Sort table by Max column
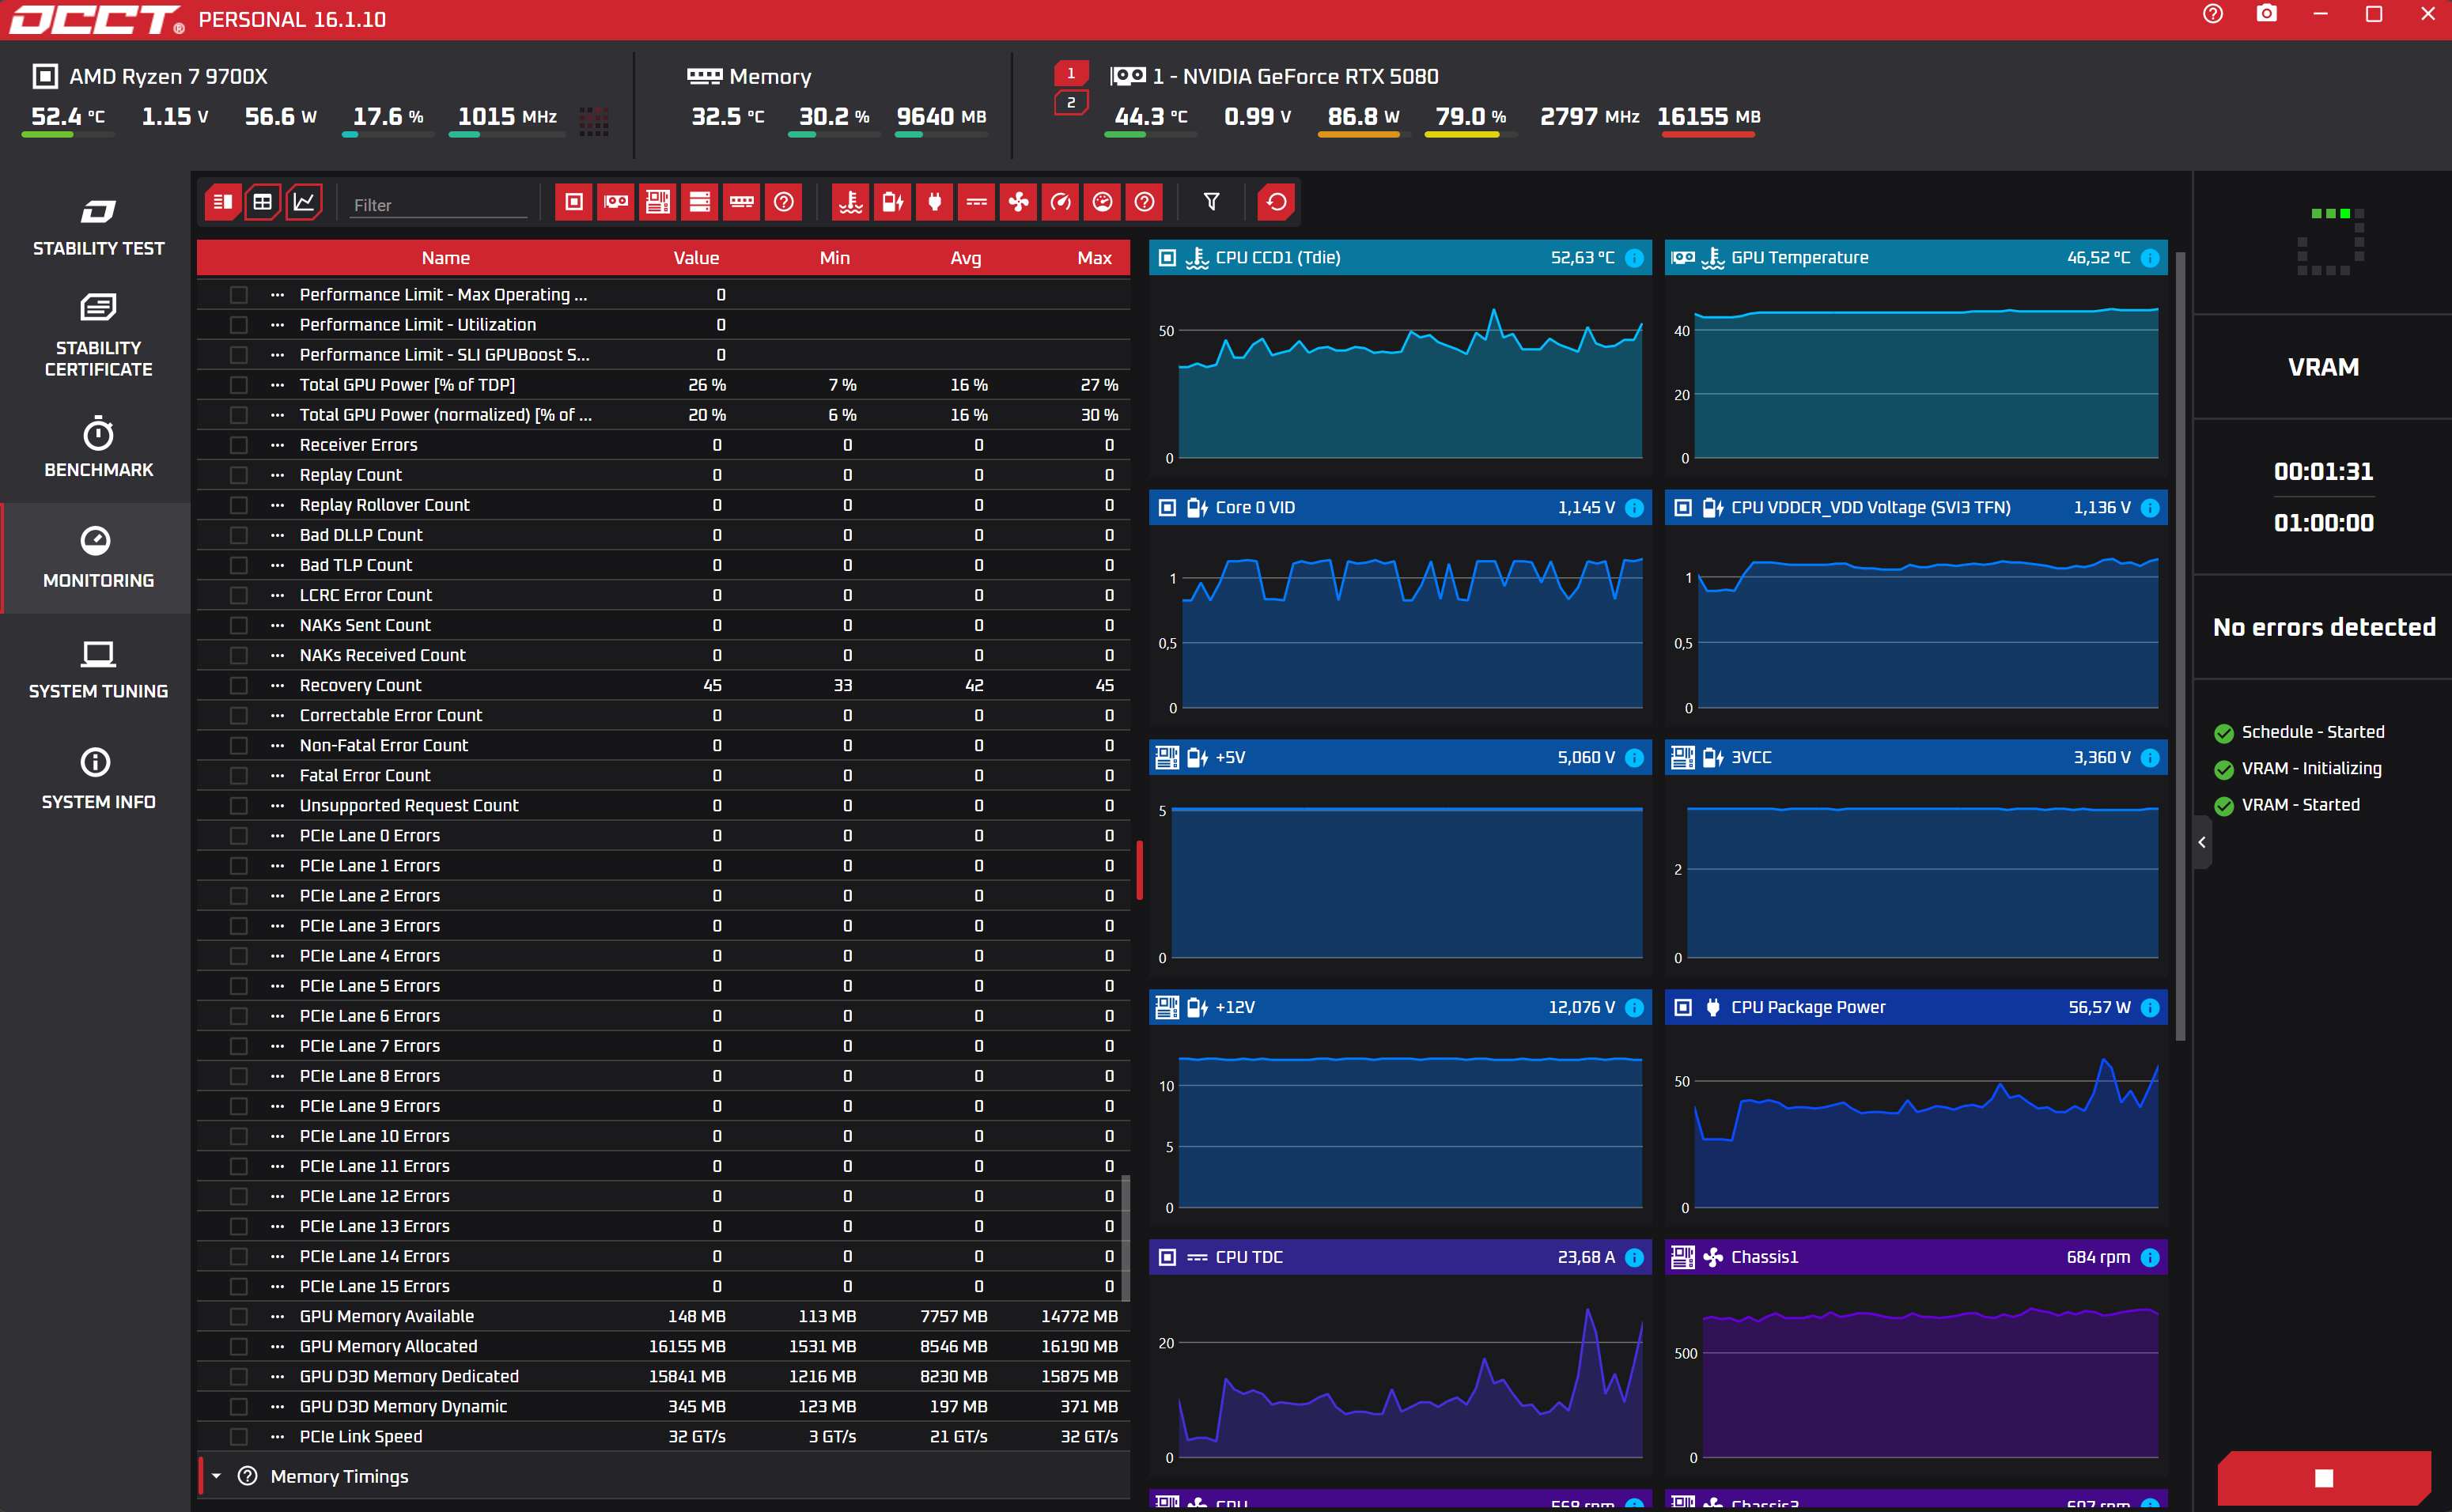 point(1094,258)
